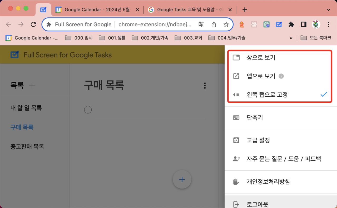Open 단축키 shortcuts menu item
337x208 pixels.
pyautogui.click(x=281, y=117)
